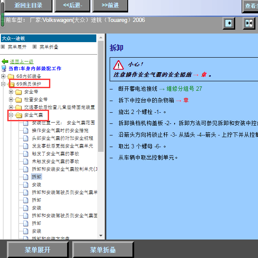This screenshot has height=258, width=258.
Task: Open 发生事故后更换安全气囊单元 tree entry
Action: [62, 146]
